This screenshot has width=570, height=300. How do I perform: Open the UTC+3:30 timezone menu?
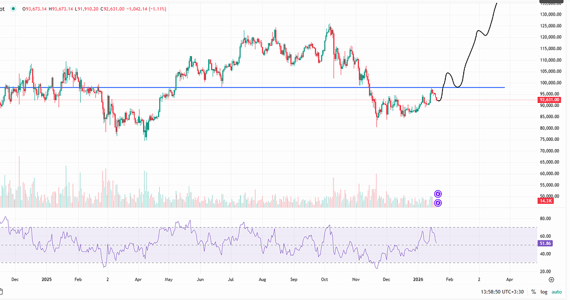coord(503,292)
